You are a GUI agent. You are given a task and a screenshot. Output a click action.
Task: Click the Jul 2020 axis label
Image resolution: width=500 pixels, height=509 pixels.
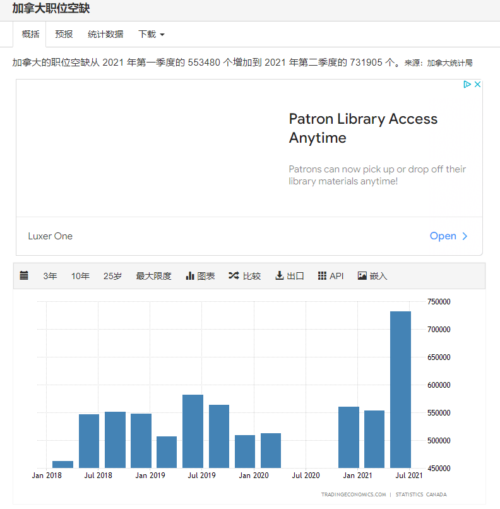pyautogui.click(x=306, y=476)
